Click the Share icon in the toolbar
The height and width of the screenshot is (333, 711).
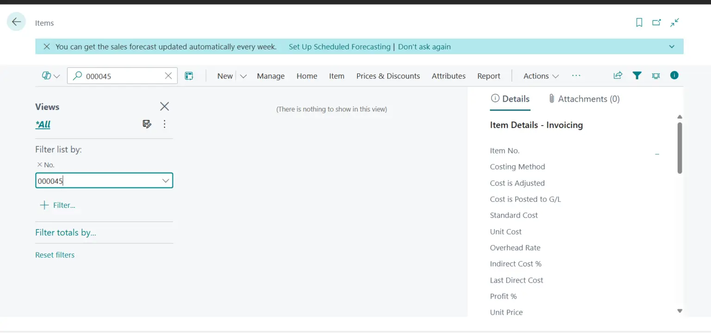click(617, 75)
